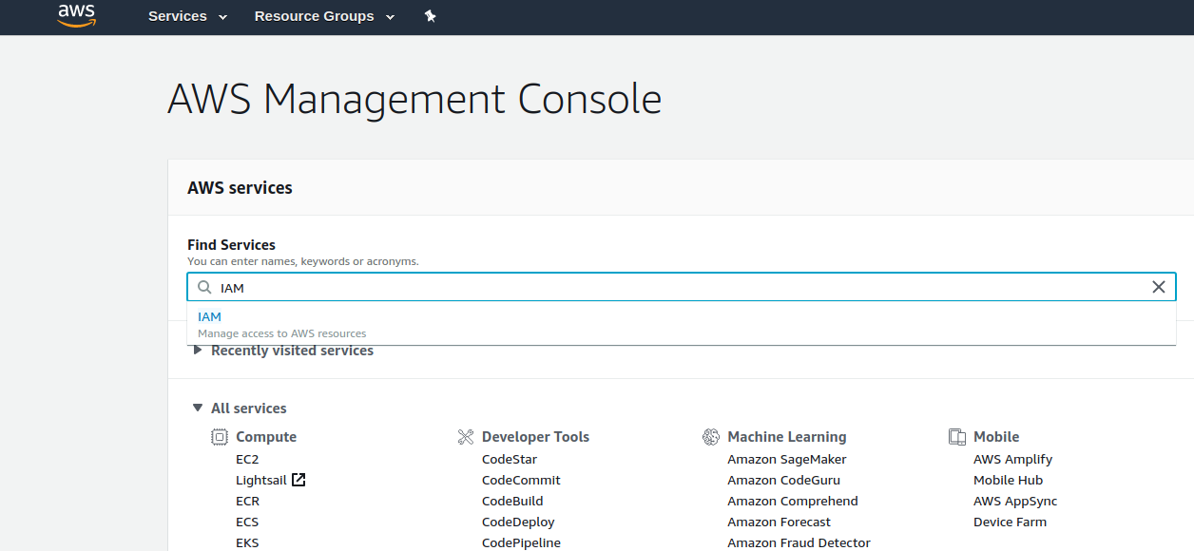
Task: Open the CodeBuild service
Action: [x=514, y=501]
